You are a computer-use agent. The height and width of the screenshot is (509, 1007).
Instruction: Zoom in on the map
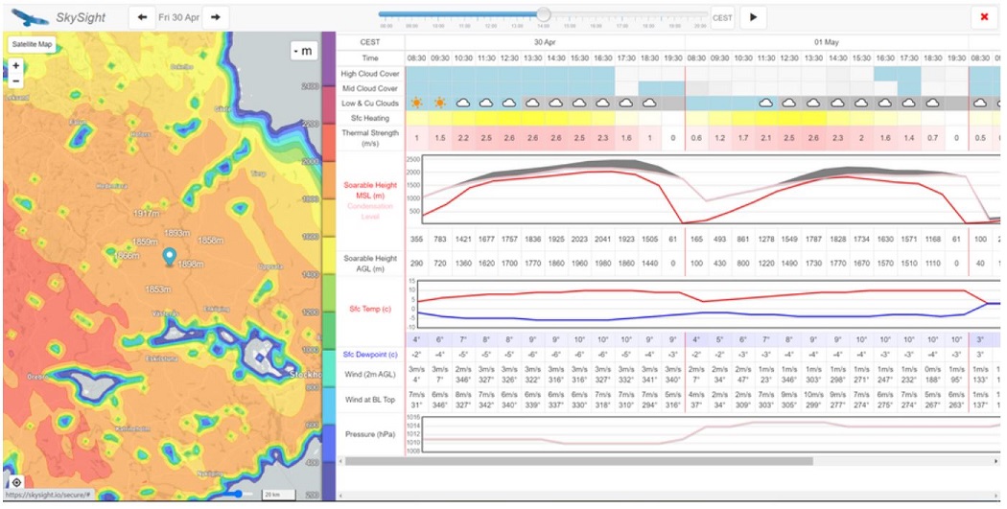tap(15, 66)
